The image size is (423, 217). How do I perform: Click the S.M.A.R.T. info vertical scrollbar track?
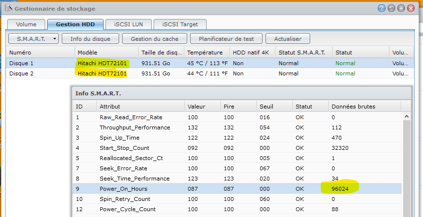tap(406, 169)
